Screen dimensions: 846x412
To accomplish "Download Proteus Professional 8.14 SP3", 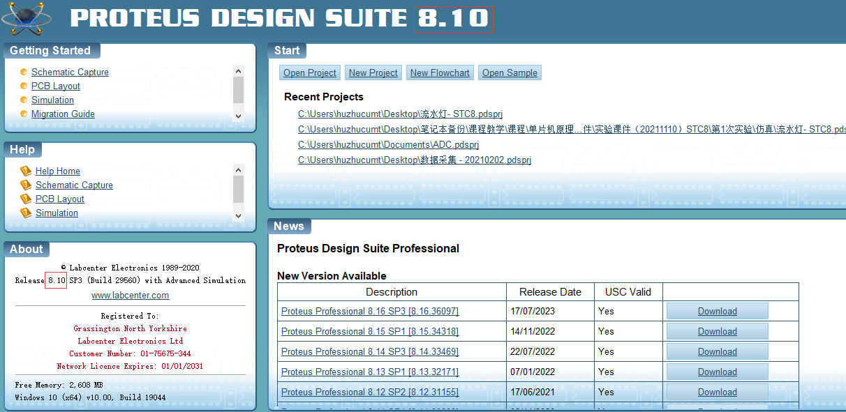I will pos(718,351).
